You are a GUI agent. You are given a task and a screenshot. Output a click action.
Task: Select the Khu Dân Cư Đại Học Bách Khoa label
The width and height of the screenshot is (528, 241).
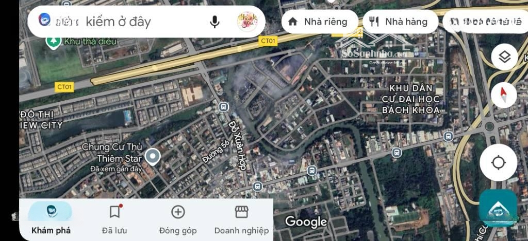point(410,99)
